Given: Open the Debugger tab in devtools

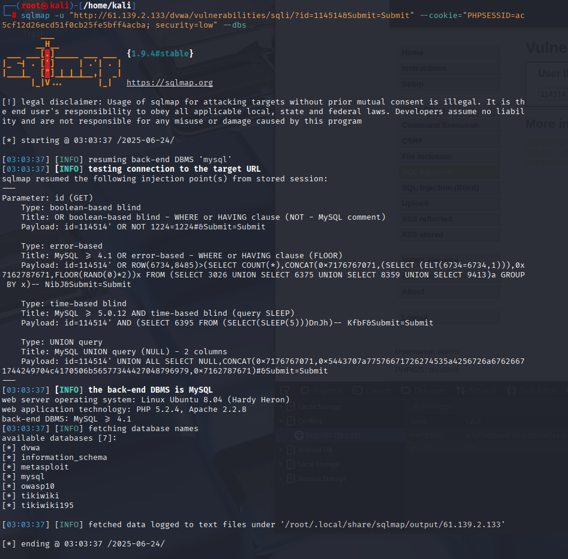Looking at the screenshot, I should click(x=424, y=390).
